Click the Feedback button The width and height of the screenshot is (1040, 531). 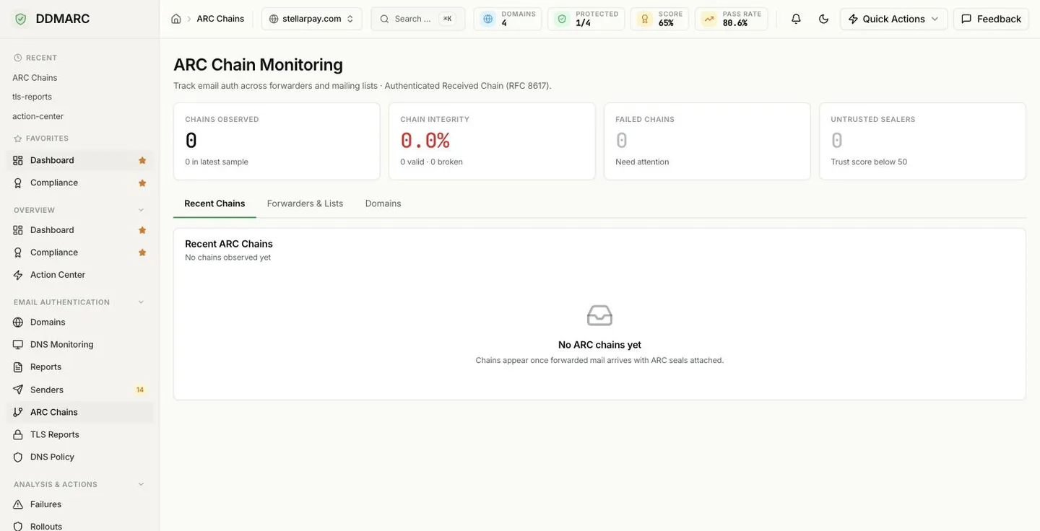coord(991,19)
